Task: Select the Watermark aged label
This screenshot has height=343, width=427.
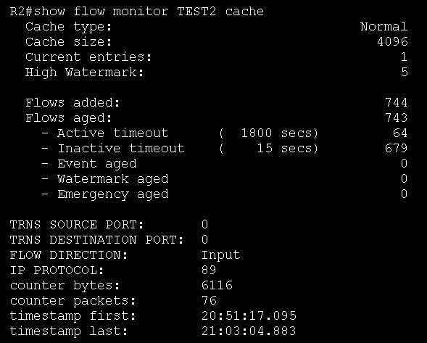Action: pyautogui.click(x=113, y=179)
